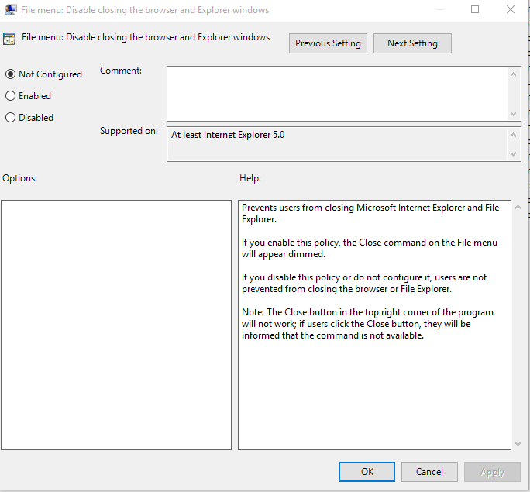The image size is (530, 492).
Task: Click the 'Prevents users from closing' help paragraph
Action: [370, 213]
